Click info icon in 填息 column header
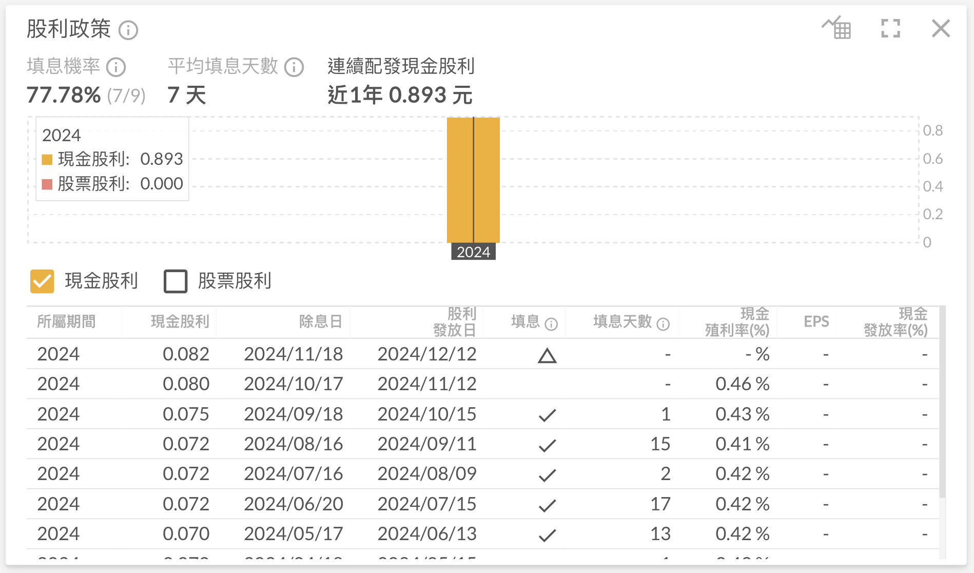This screenshot has height=573, width=974. pyautogui.click(x=551, y=324)
